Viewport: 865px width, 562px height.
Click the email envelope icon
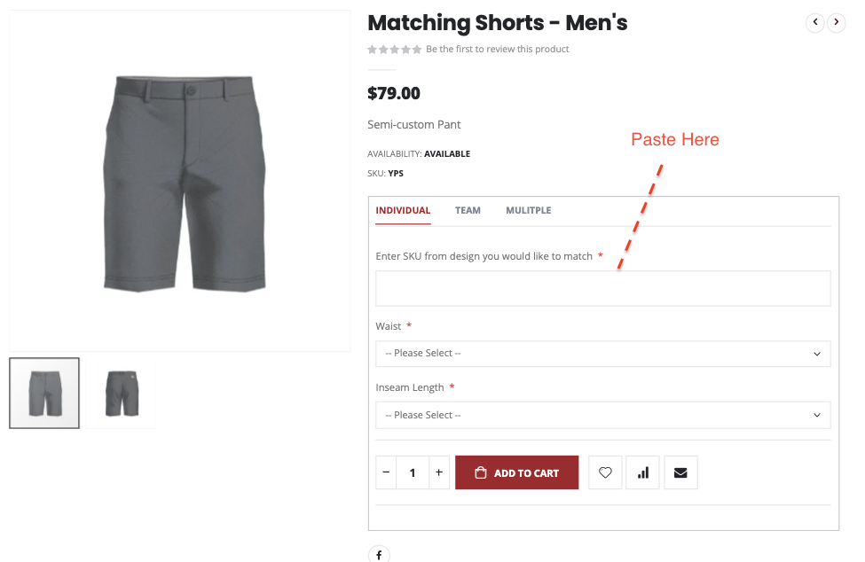pyautogui.click(x=680, y=472)
